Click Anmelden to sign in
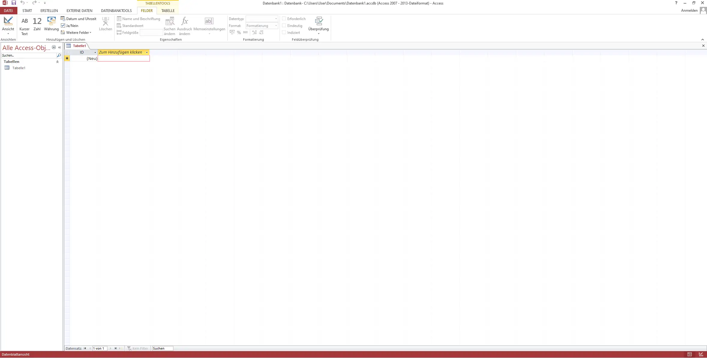The image size is (707, 358). point(689,10)
